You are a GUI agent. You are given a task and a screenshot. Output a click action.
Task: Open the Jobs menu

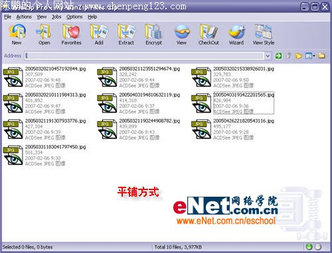(x=56, y=17)
